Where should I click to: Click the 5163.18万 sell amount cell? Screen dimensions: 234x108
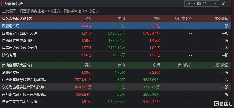(117, 48)
